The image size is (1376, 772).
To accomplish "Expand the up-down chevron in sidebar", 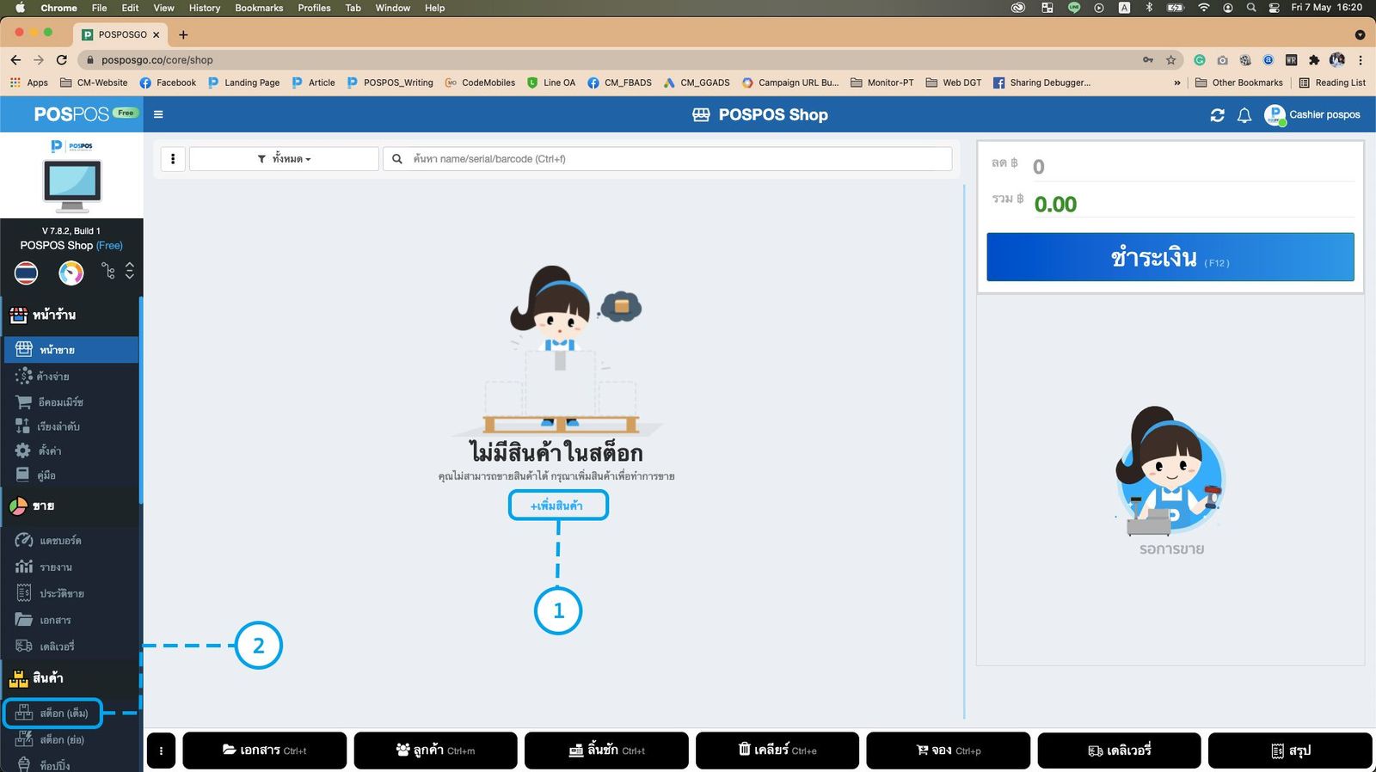I will tap(130, 271).
